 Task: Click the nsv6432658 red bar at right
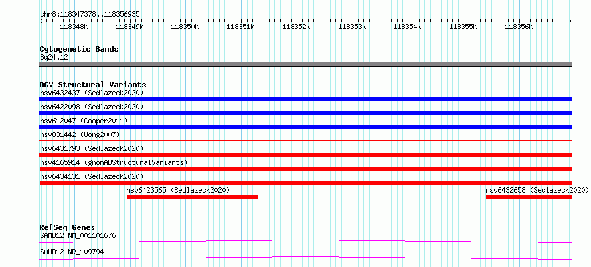coord(529,197)
